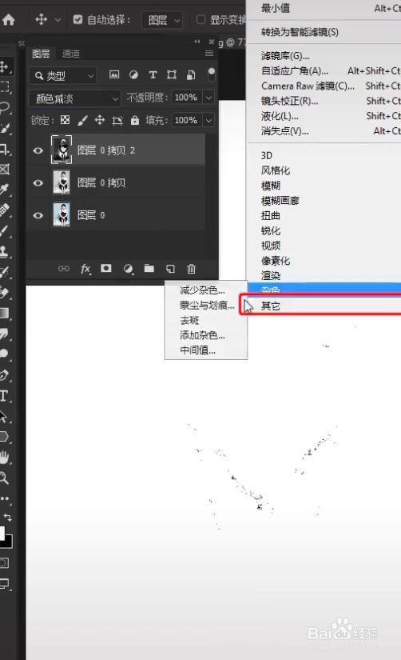
Task: Select the Eraser tool
Action: pyautogui.click(x=4, y=292)
